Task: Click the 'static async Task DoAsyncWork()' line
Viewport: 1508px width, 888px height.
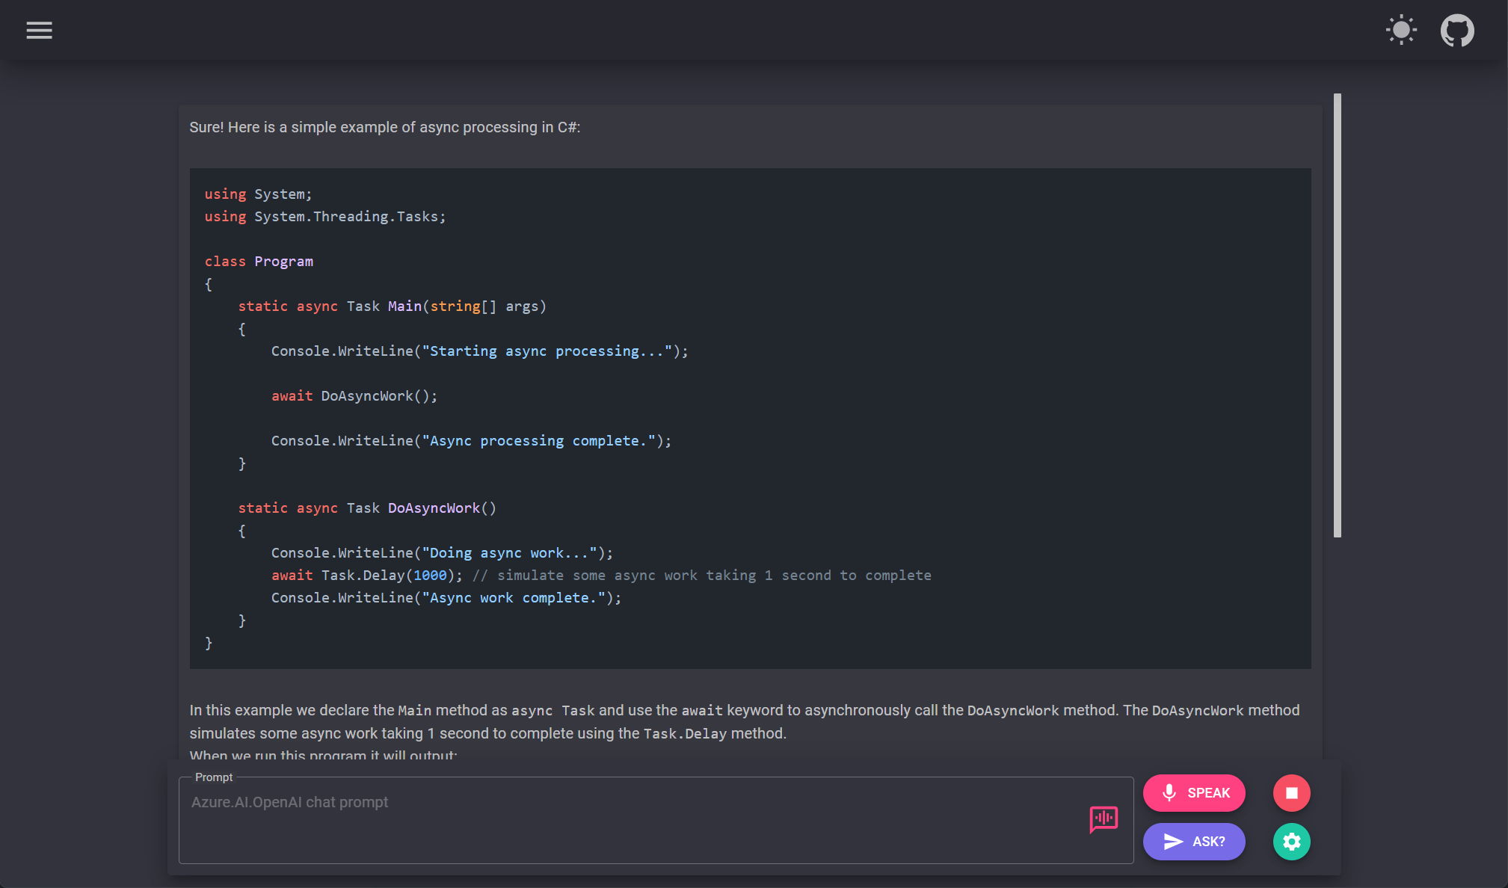Action: [366, 508]
